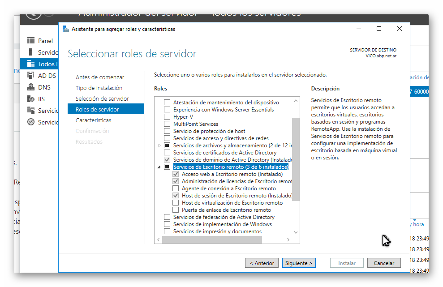The width and height of the screenshot is (443, 287).
Task: Open DNS in Server Manager sidebar
Action: pos(44,87)
